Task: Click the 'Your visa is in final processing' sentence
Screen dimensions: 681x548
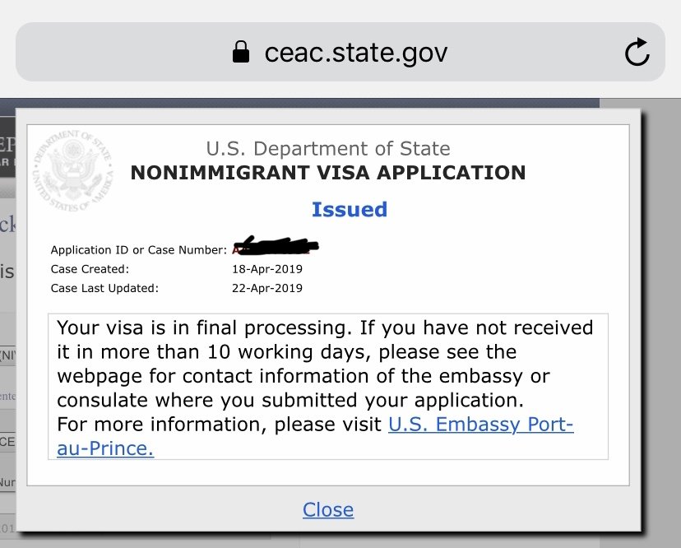Action: [x=204, y=327]
